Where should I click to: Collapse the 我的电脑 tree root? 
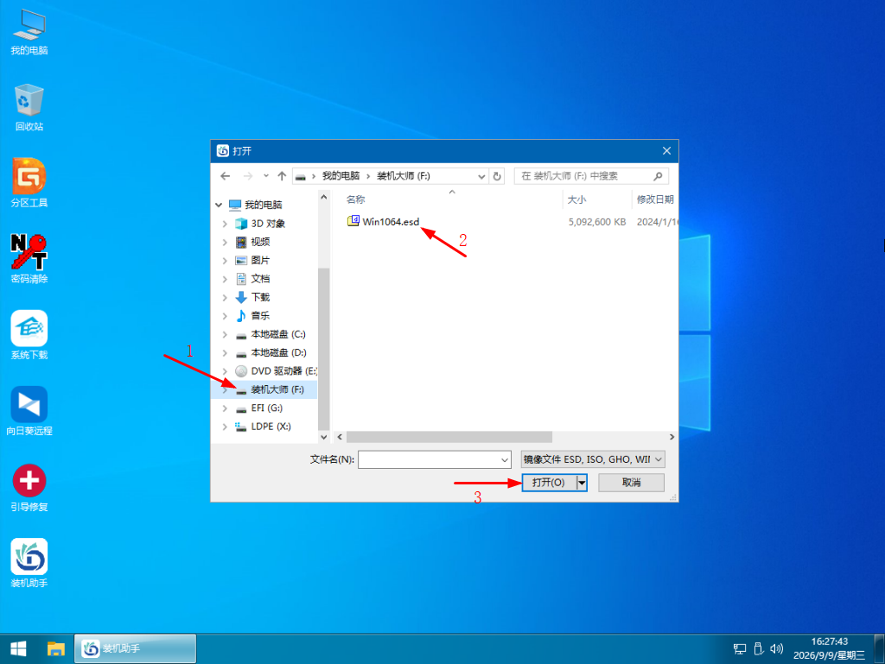(219, 205)
